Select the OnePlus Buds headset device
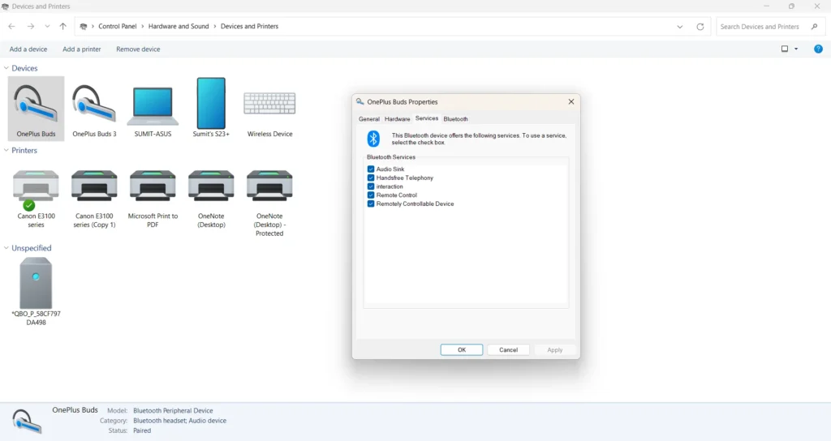The height and width of the screenshot is (441, 831). 36,109
